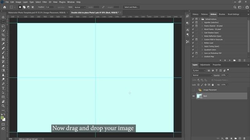Click the Share icon at top right
Image resolution: width=250 pixels, height=140 pixels.
pyautogui.click(x=247, y=7)
